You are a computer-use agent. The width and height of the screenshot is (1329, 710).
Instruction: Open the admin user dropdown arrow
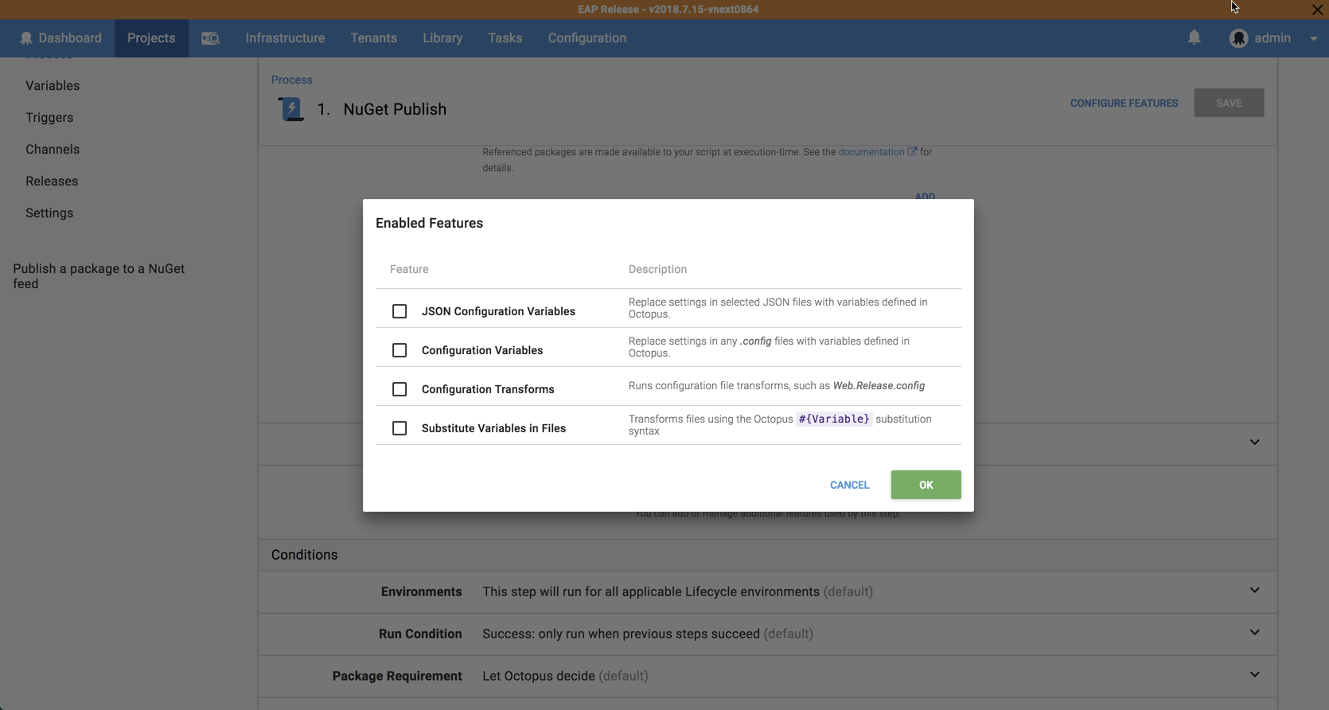click(x=1313, y=38)
